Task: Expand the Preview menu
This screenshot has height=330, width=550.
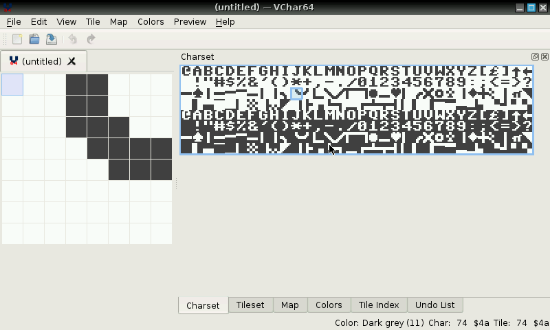Action: coord(190,21)
